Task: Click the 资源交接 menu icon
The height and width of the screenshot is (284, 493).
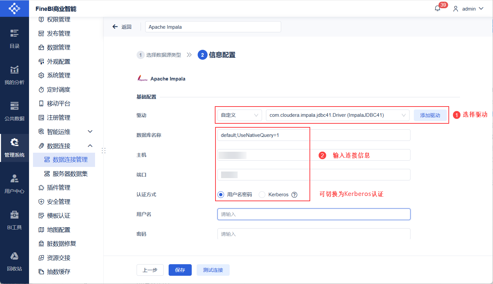Action: 41,258
